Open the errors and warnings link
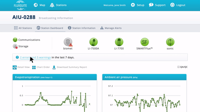Viewport: 200px width, 112px height. [x=35, y=57]
